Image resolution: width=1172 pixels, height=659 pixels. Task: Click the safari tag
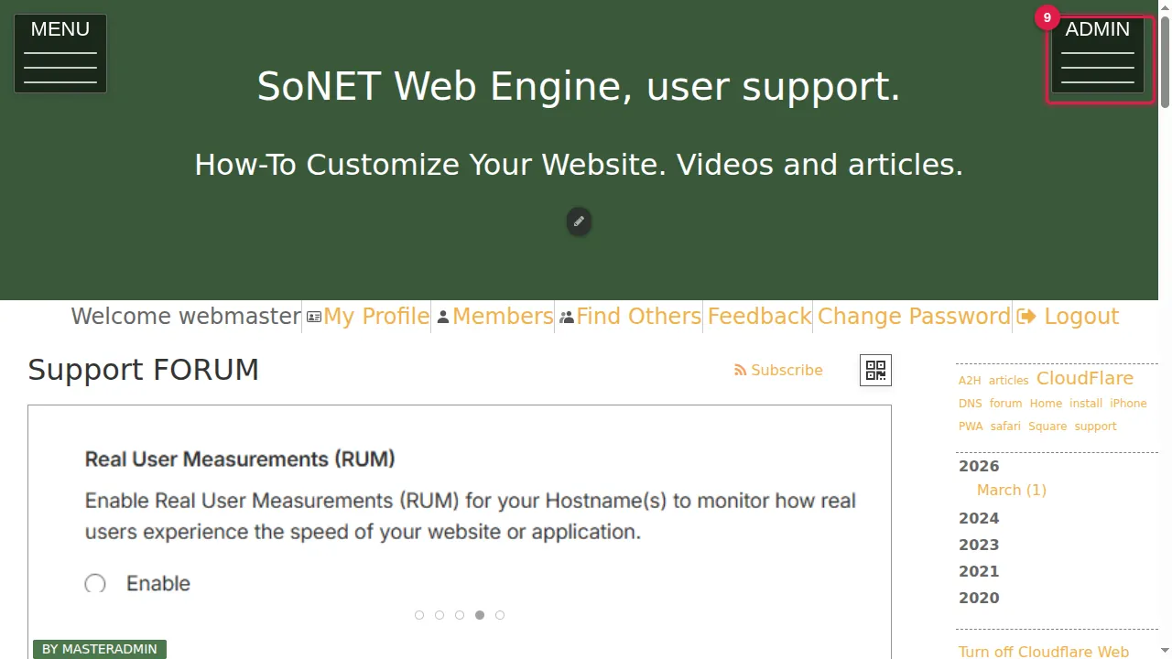click(1005, 427)
